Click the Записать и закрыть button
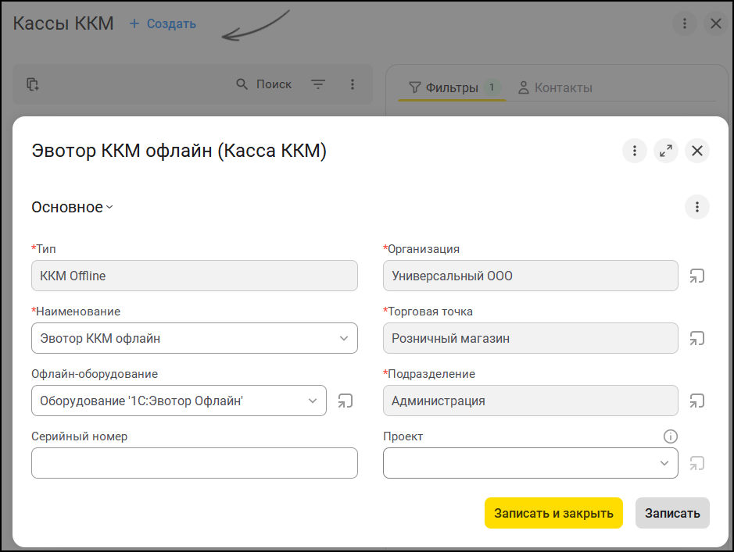 553,513
